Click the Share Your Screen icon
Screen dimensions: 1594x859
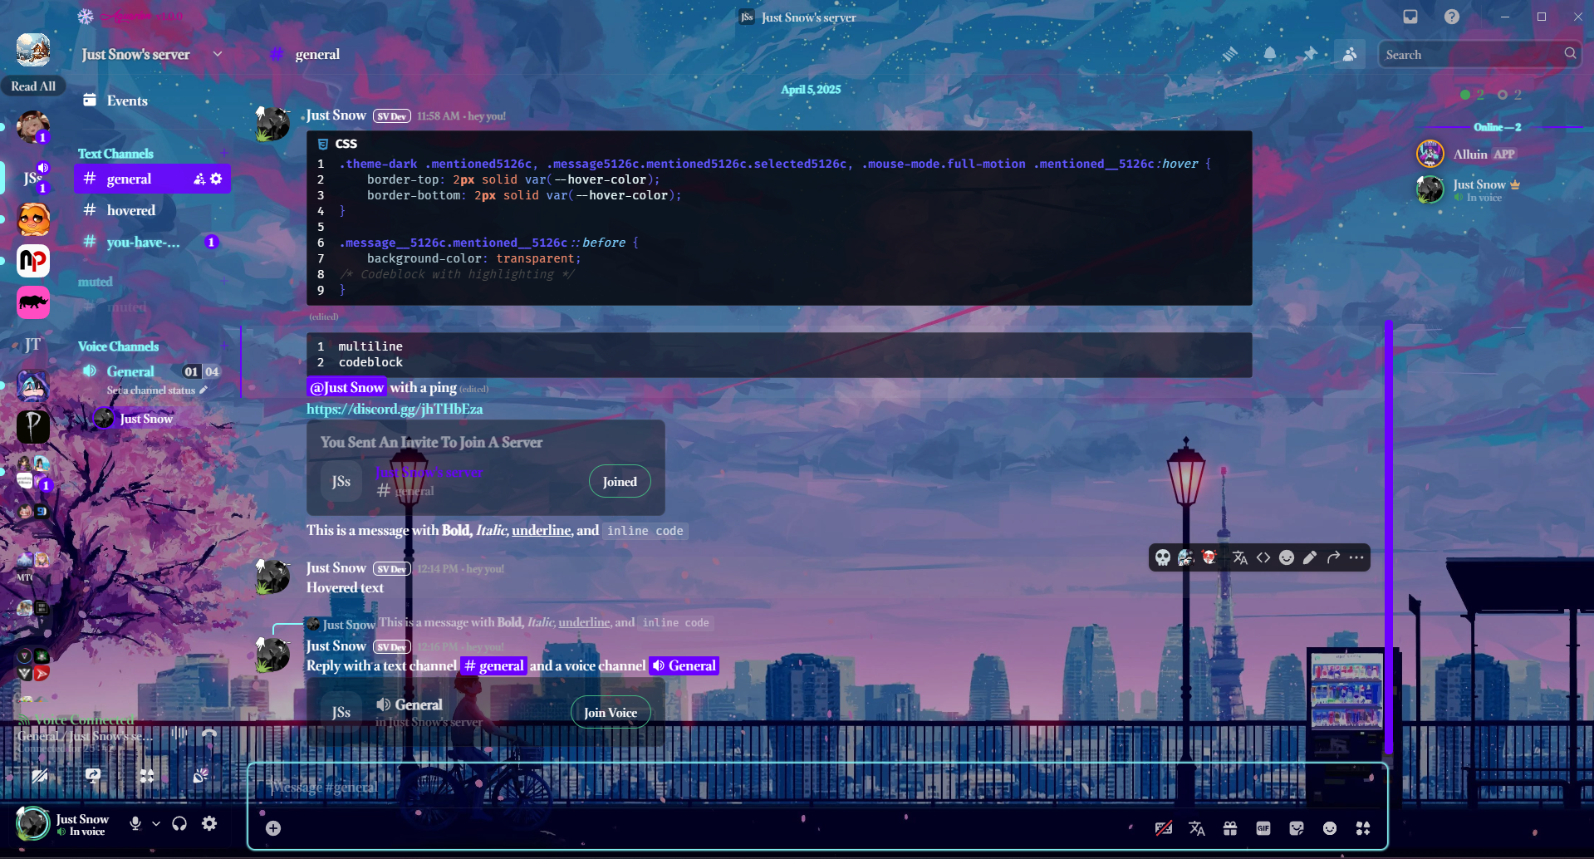click(93, 776)
